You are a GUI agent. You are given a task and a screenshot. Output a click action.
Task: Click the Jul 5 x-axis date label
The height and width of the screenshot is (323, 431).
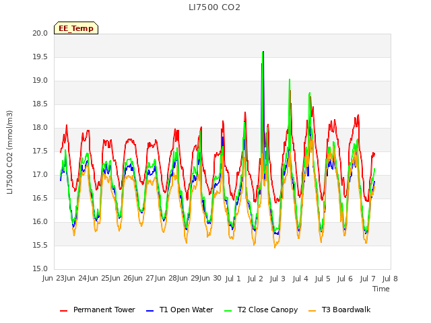tap(323, 279)
